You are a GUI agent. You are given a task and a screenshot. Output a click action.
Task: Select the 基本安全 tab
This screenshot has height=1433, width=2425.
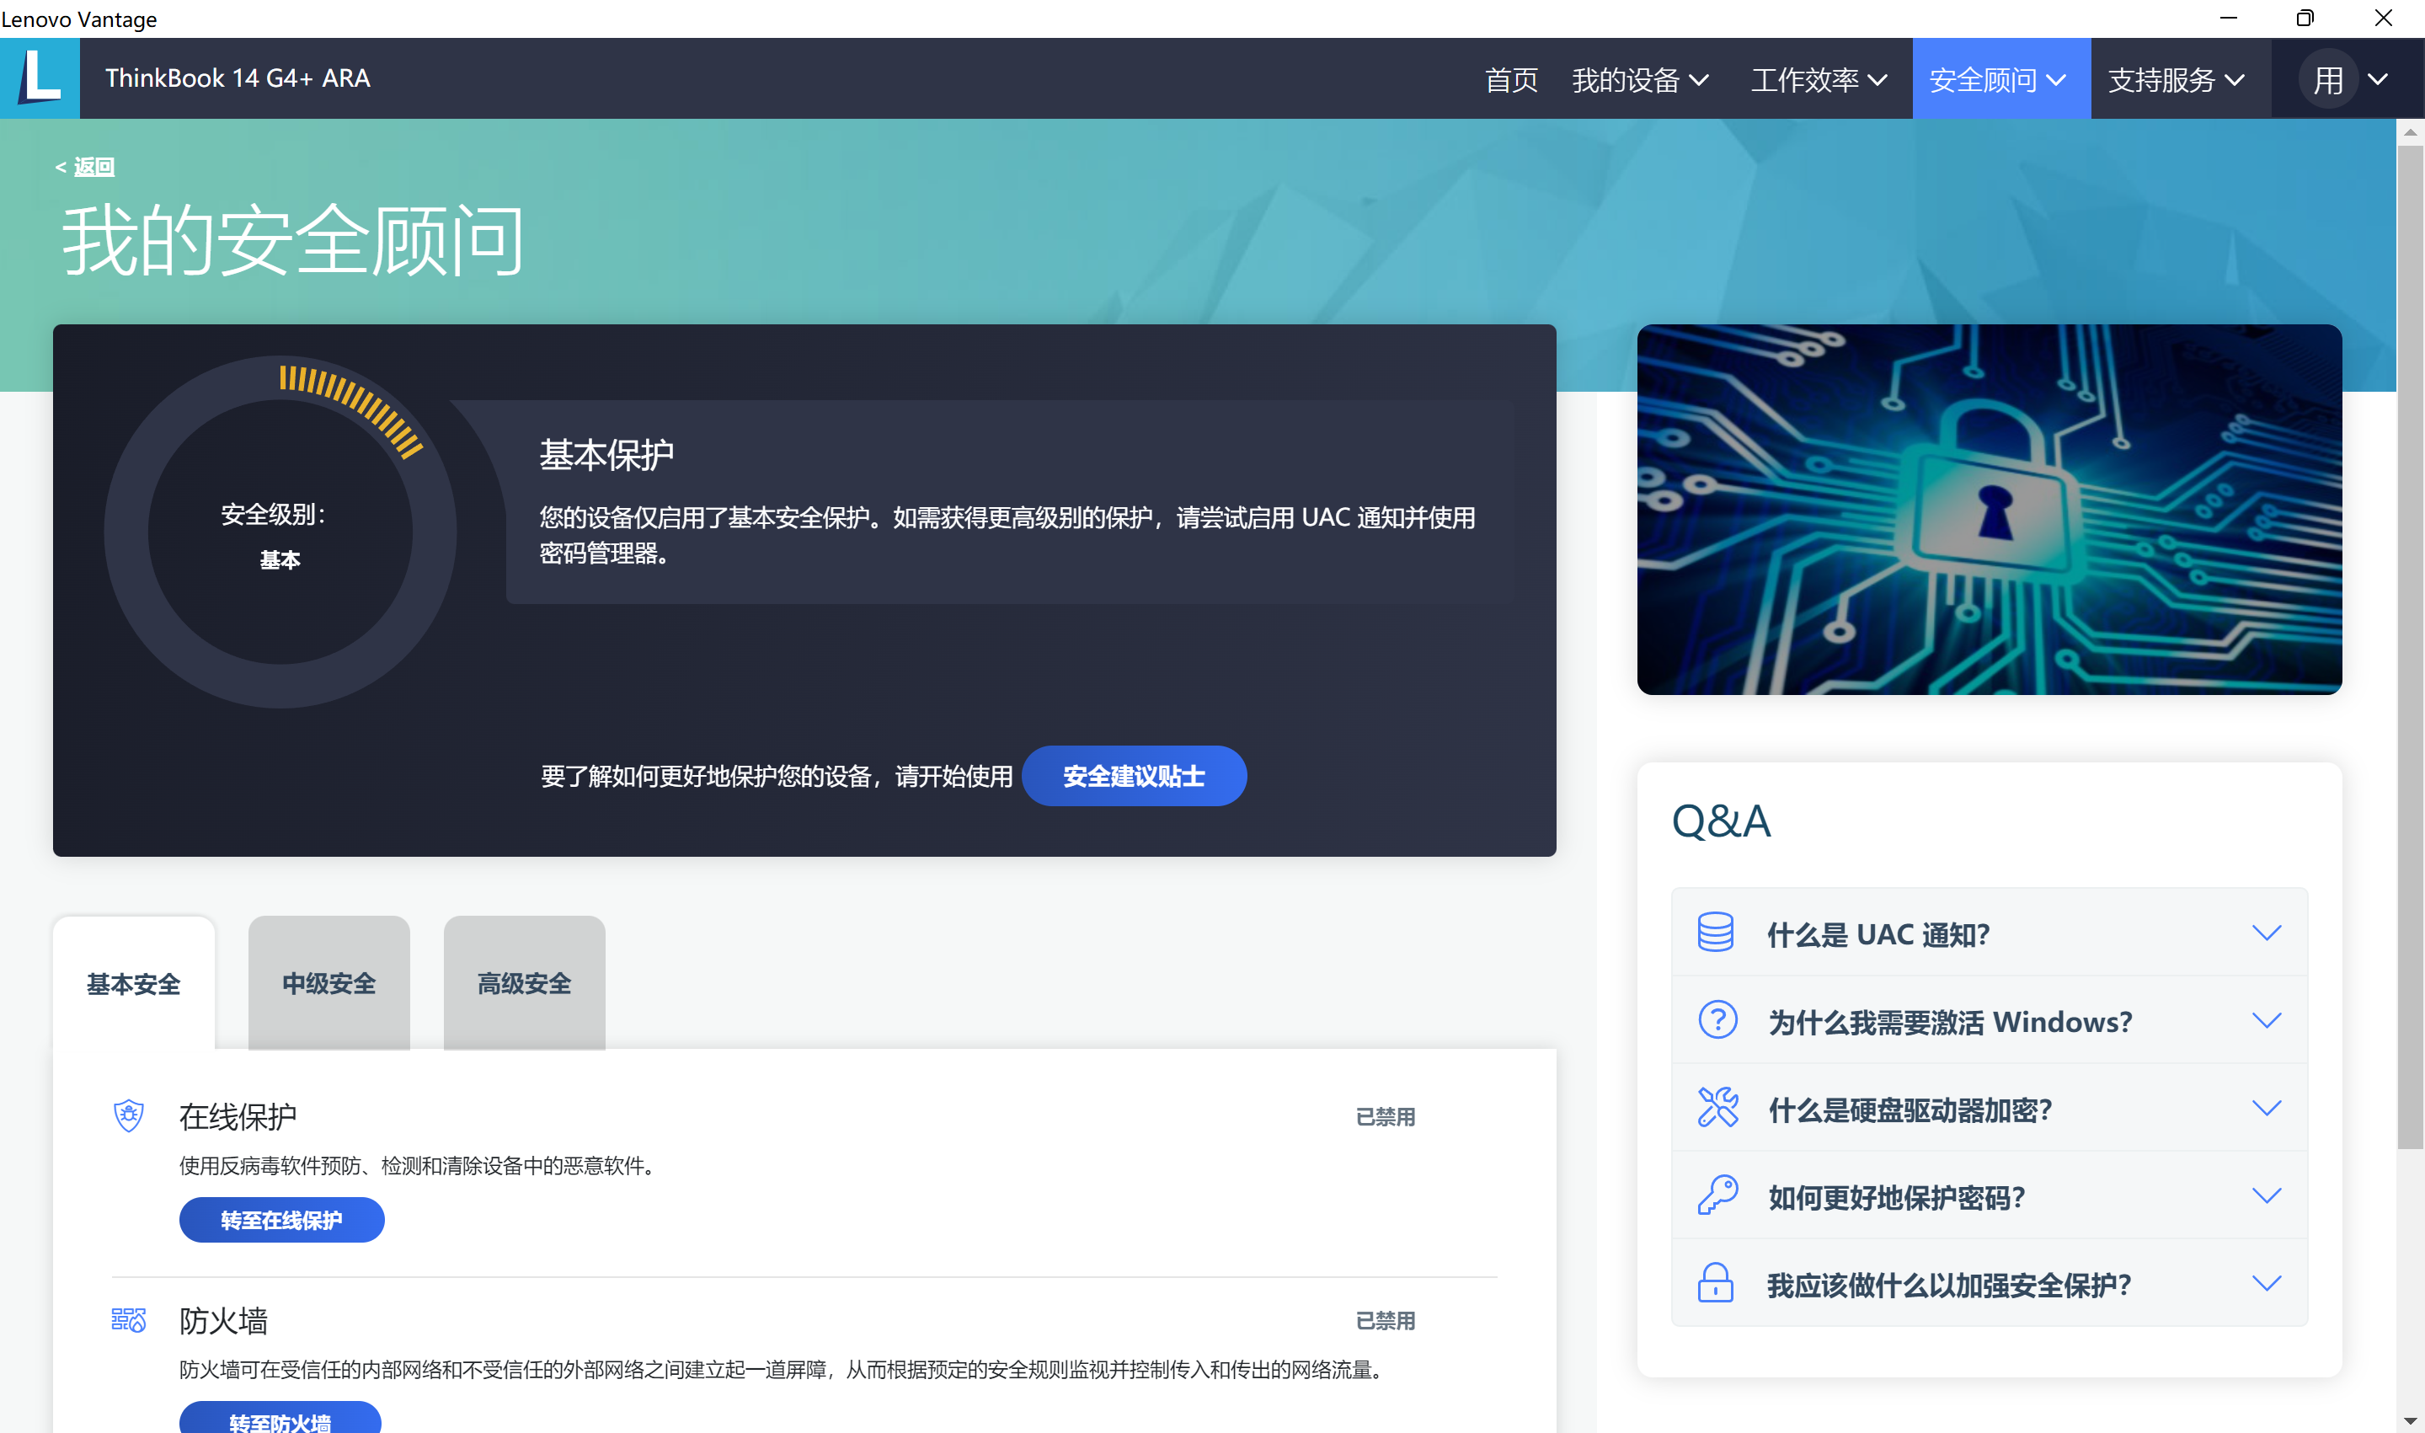pyautogui.click(x=134, y=982)
